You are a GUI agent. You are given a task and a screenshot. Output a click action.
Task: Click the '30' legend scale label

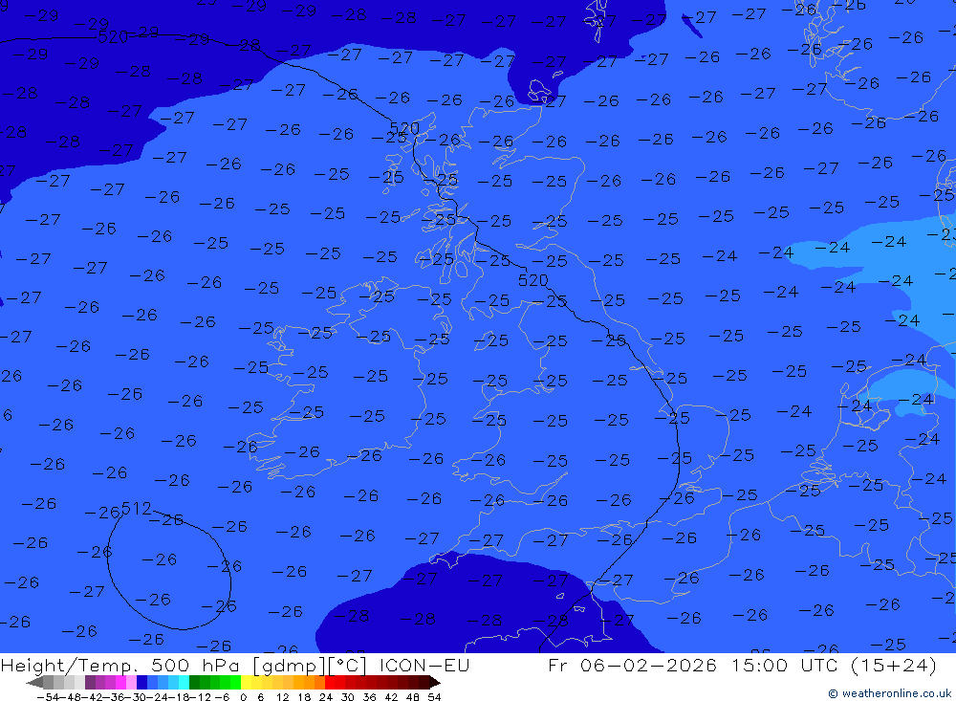point(348,697)
